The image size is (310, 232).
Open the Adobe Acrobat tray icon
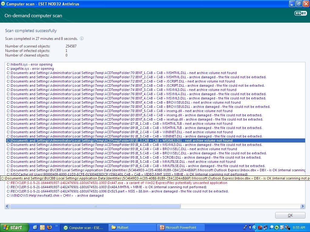coord(260,228)
